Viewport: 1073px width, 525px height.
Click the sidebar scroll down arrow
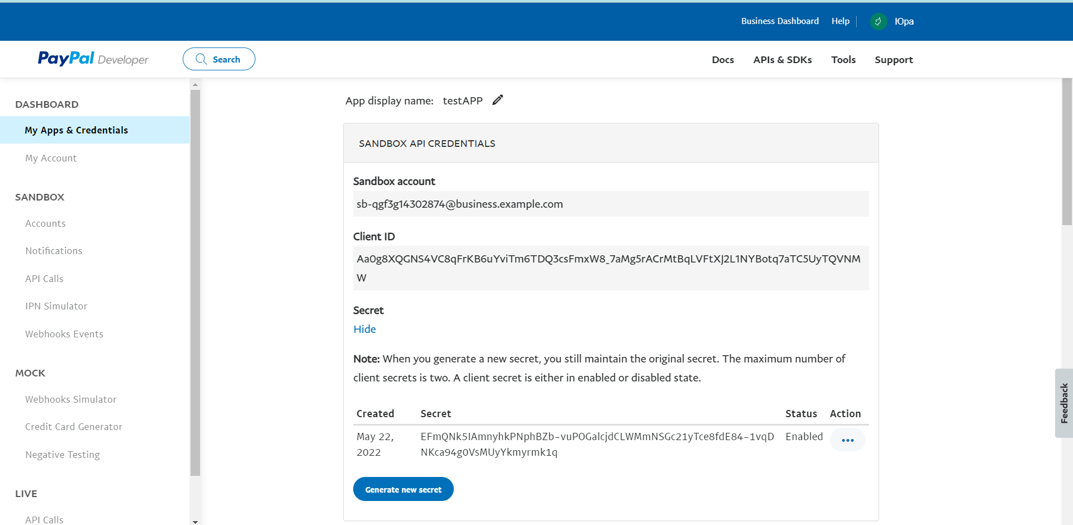(x=195, y=521)
